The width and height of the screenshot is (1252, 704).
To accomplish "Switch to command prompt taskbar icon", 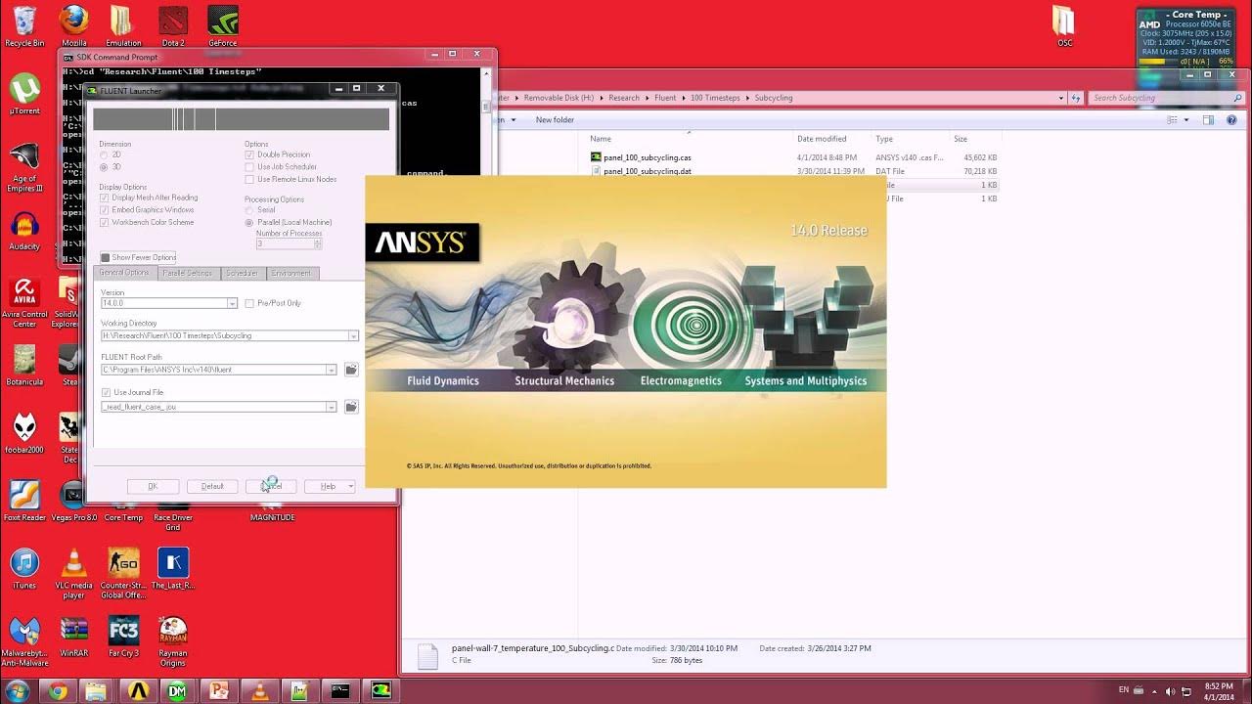I will coord(338,691).
